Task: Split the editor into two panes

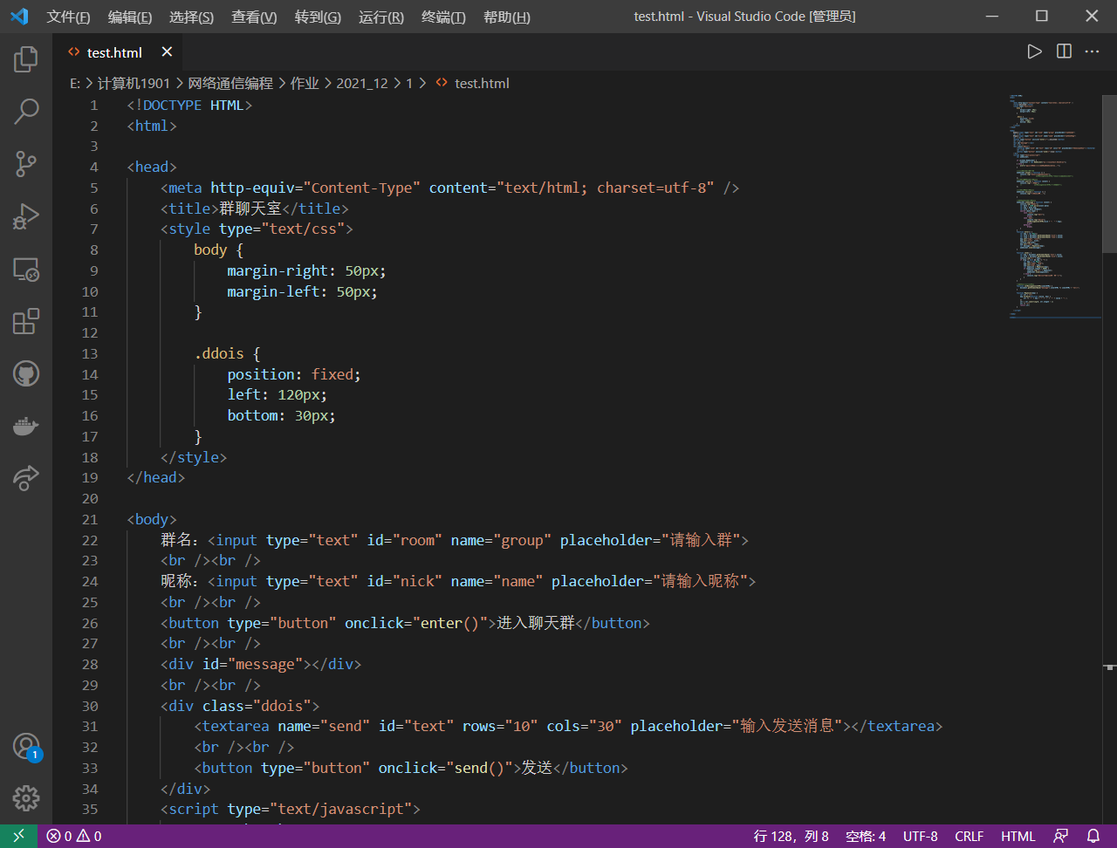Action: coord(1063,51)
